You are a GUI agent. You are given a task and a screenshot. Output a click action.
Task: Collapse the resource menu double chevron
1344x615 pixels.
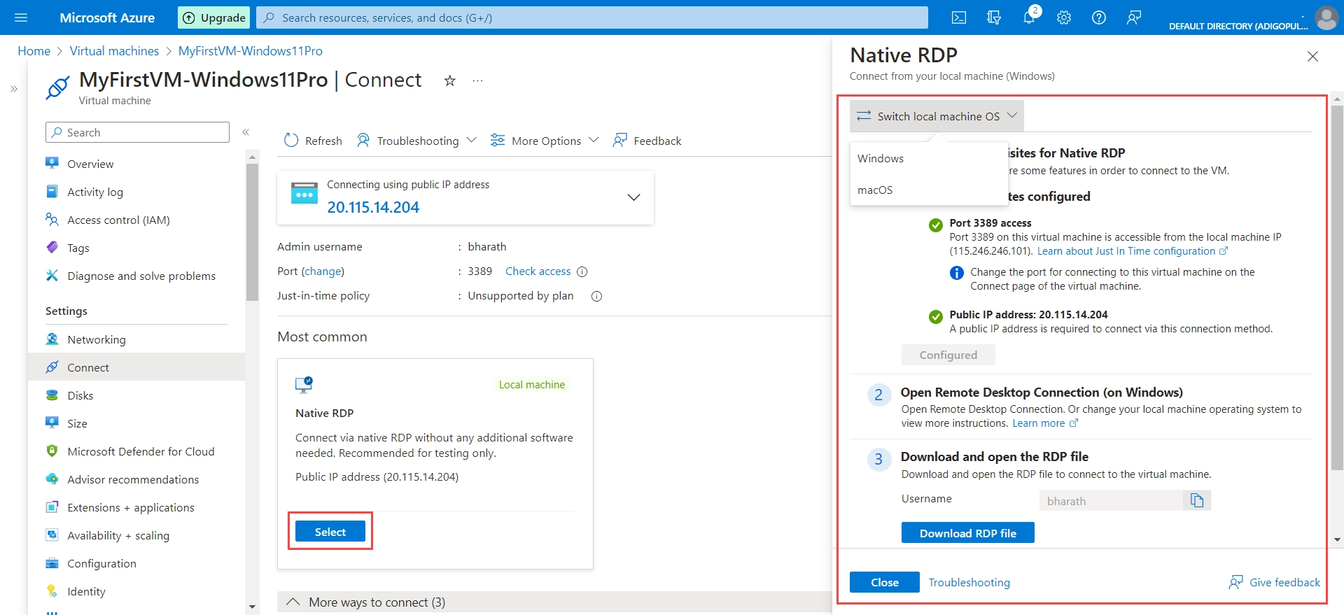246,132
